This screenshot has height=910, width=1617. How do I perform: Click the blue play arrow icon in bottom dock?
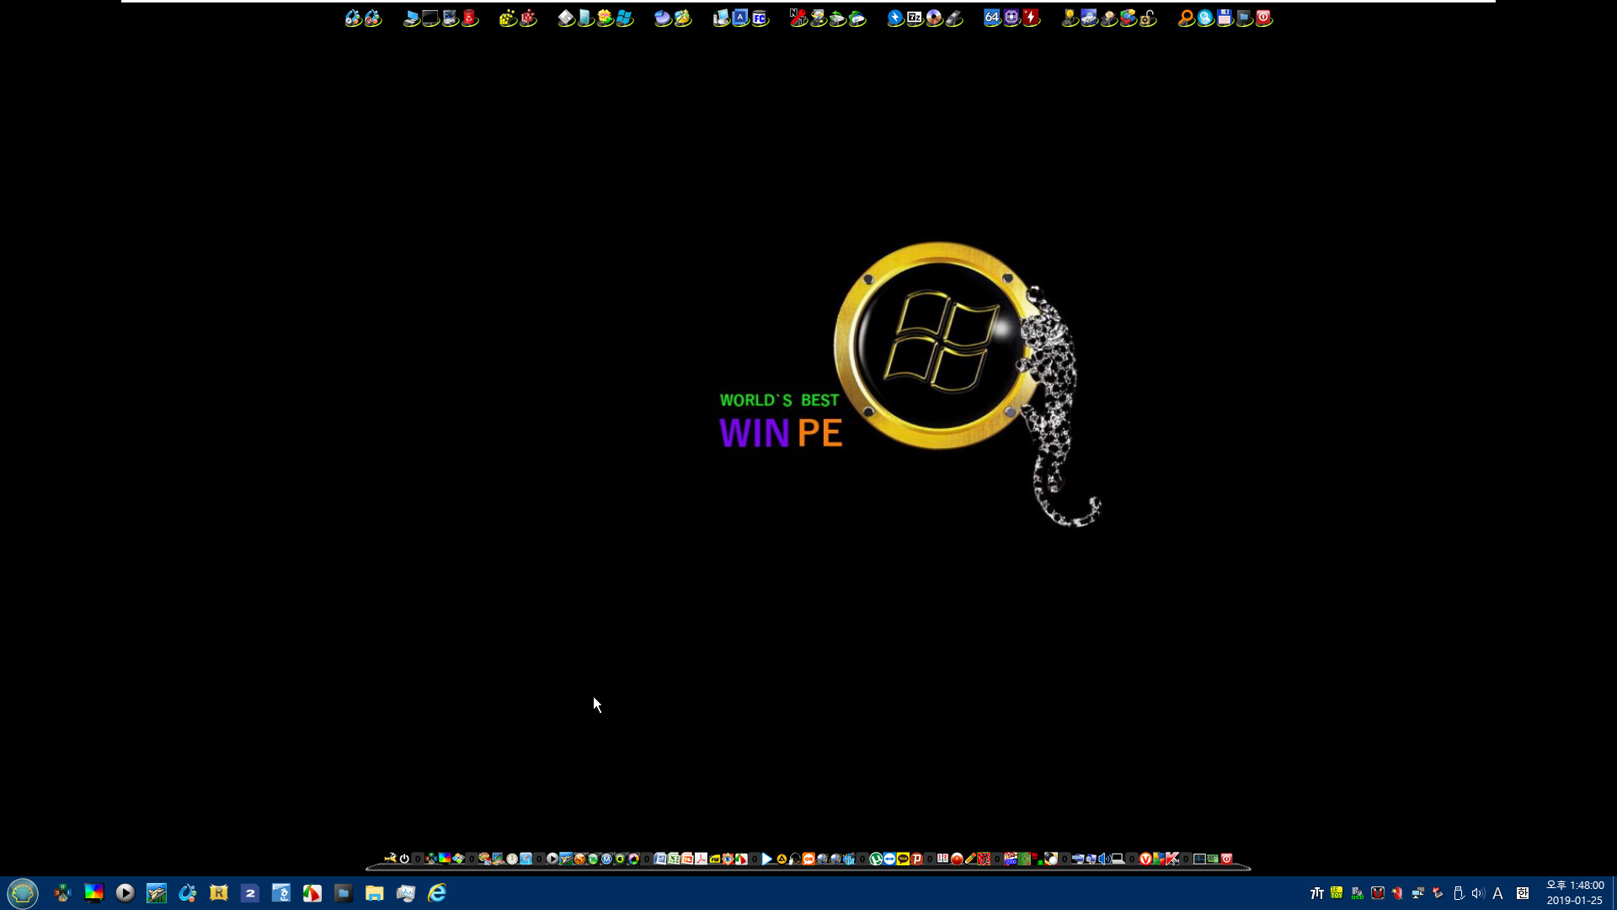766,859
